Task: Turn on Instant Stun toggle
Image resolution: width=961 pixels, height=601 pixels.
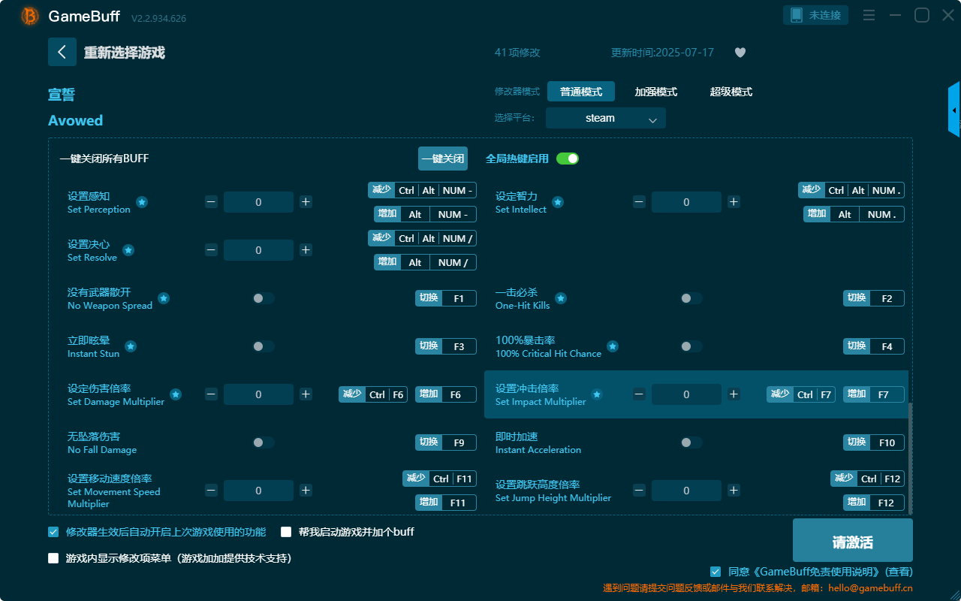Action: (x=264, y=346)
